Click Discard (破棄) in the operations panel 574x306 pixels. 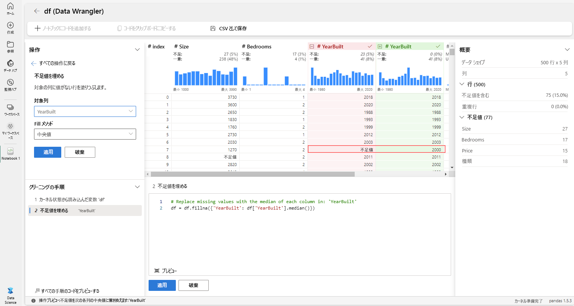[80, 152]
